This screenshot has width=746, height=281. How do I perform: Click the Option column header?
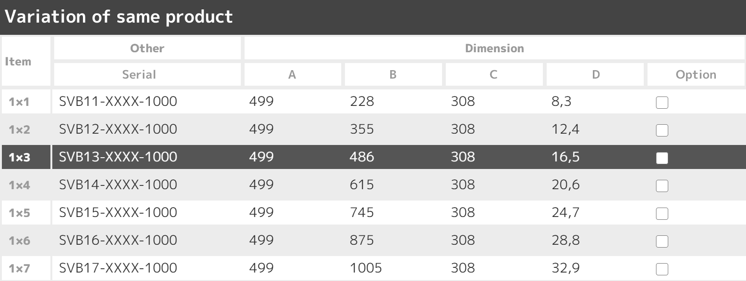pos(696,75)
